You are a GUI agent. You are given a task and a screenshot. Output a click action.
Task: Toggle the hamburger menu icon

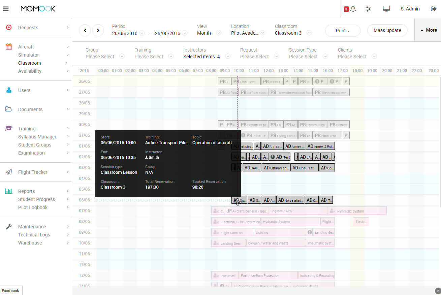[6, 9]
